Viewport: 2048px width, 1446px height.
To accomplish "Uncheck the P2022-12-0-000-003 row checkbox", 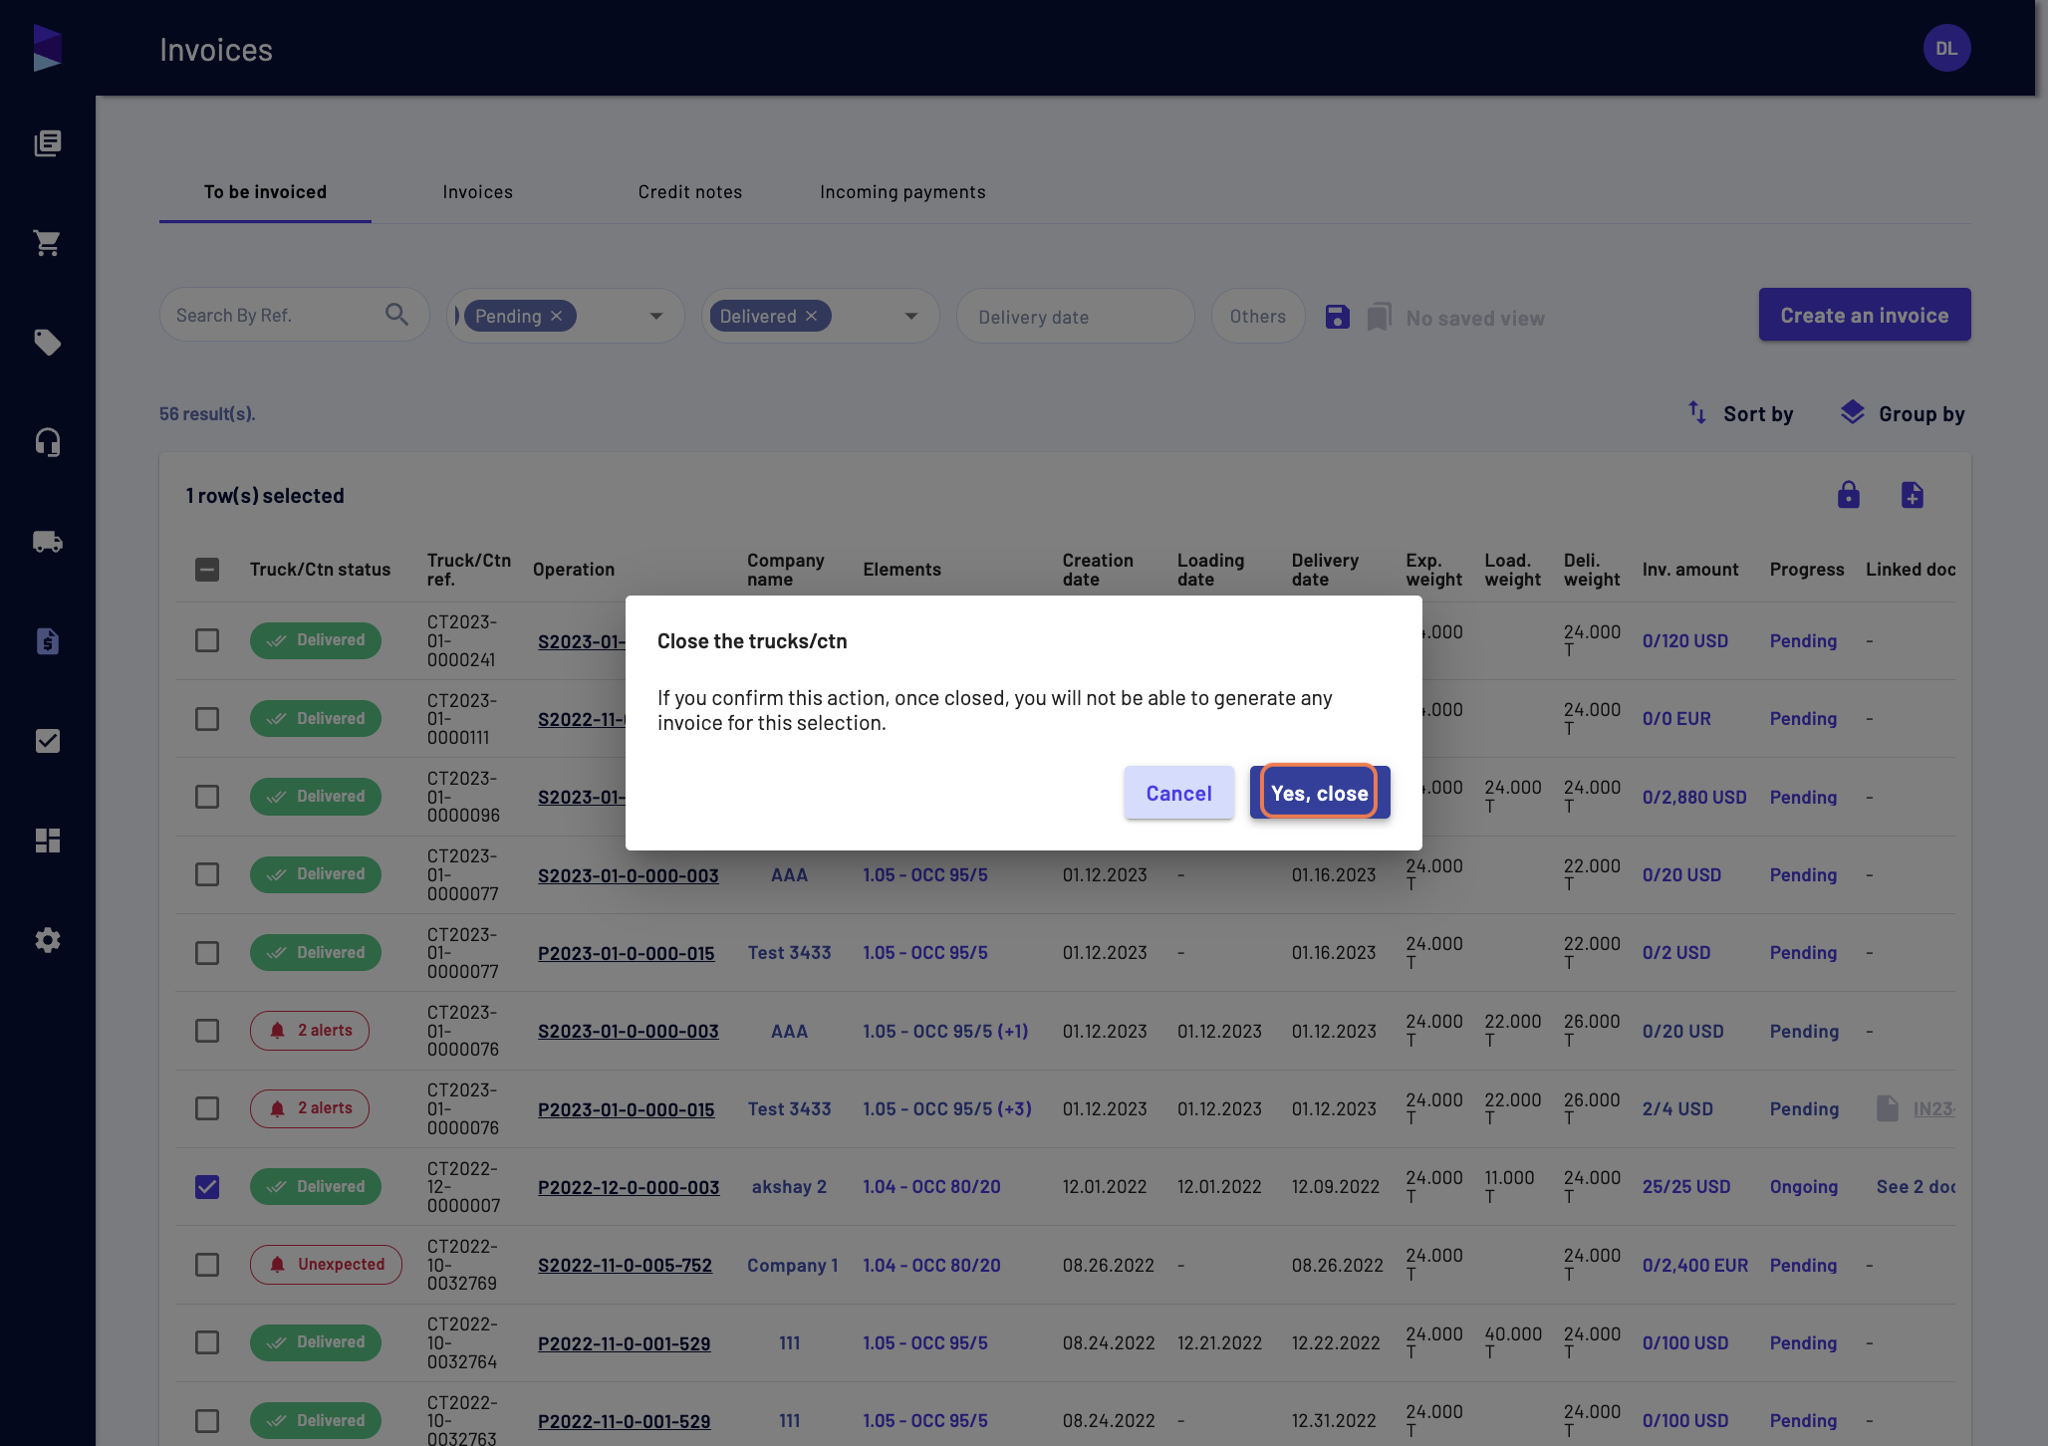I will (x=207, y=1187).
